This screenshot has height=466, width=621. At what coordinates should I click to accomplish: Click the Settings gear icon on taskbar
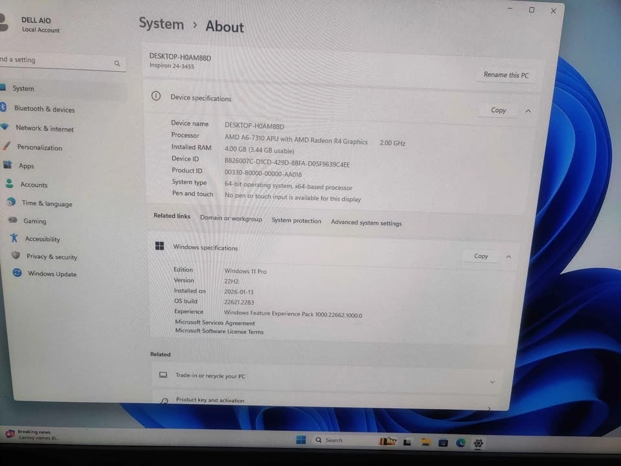click(478, 443)
